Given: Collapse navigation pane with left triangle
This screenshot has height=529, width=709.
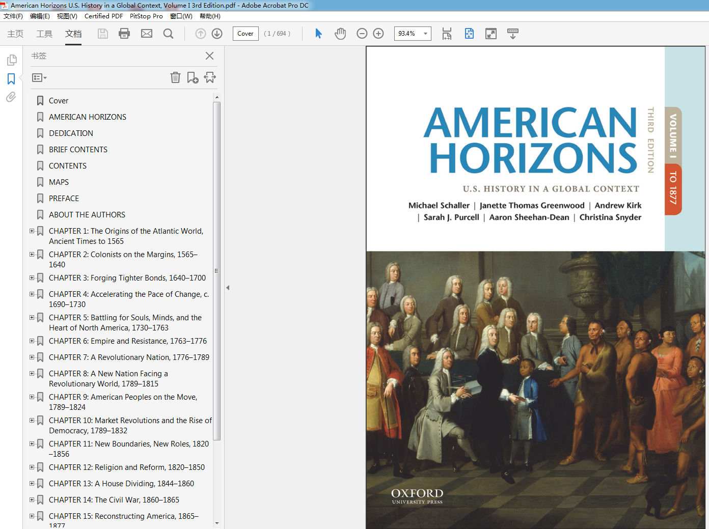Looking at the screenshot, I should click(x=228, y=288).
